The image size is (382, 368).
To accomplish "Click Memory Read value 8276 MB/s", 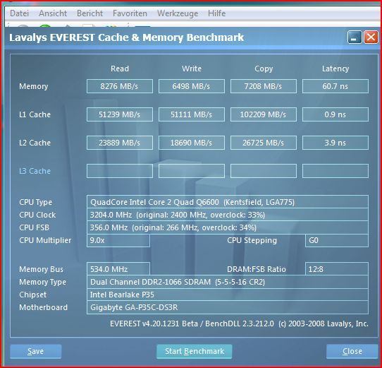I will pyautogui.click(x=120, y=86).
